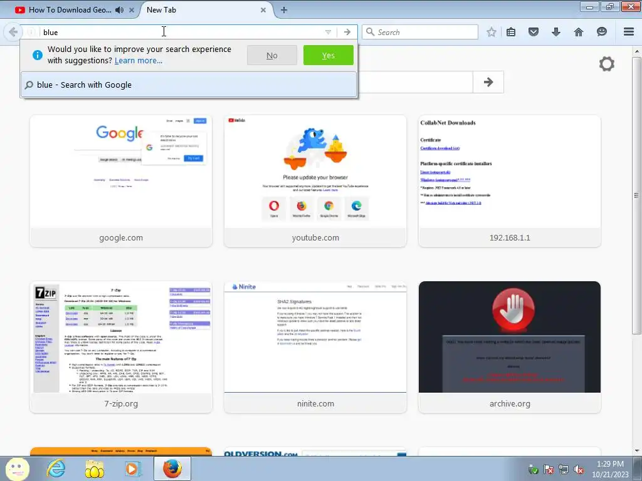
Task: Accept search suggestions with Yes
Action: (329, 55)
